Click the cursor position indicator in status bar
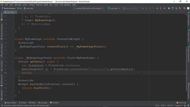The width and height of the screenshot is (190, 107). 157,106
